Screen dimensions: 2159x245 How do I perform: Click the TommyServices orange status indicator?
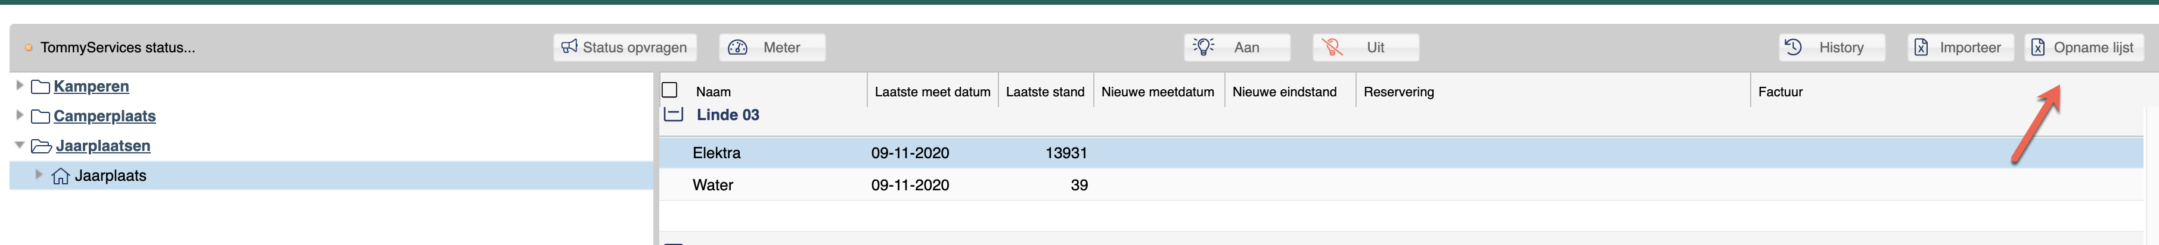point(29,48)
